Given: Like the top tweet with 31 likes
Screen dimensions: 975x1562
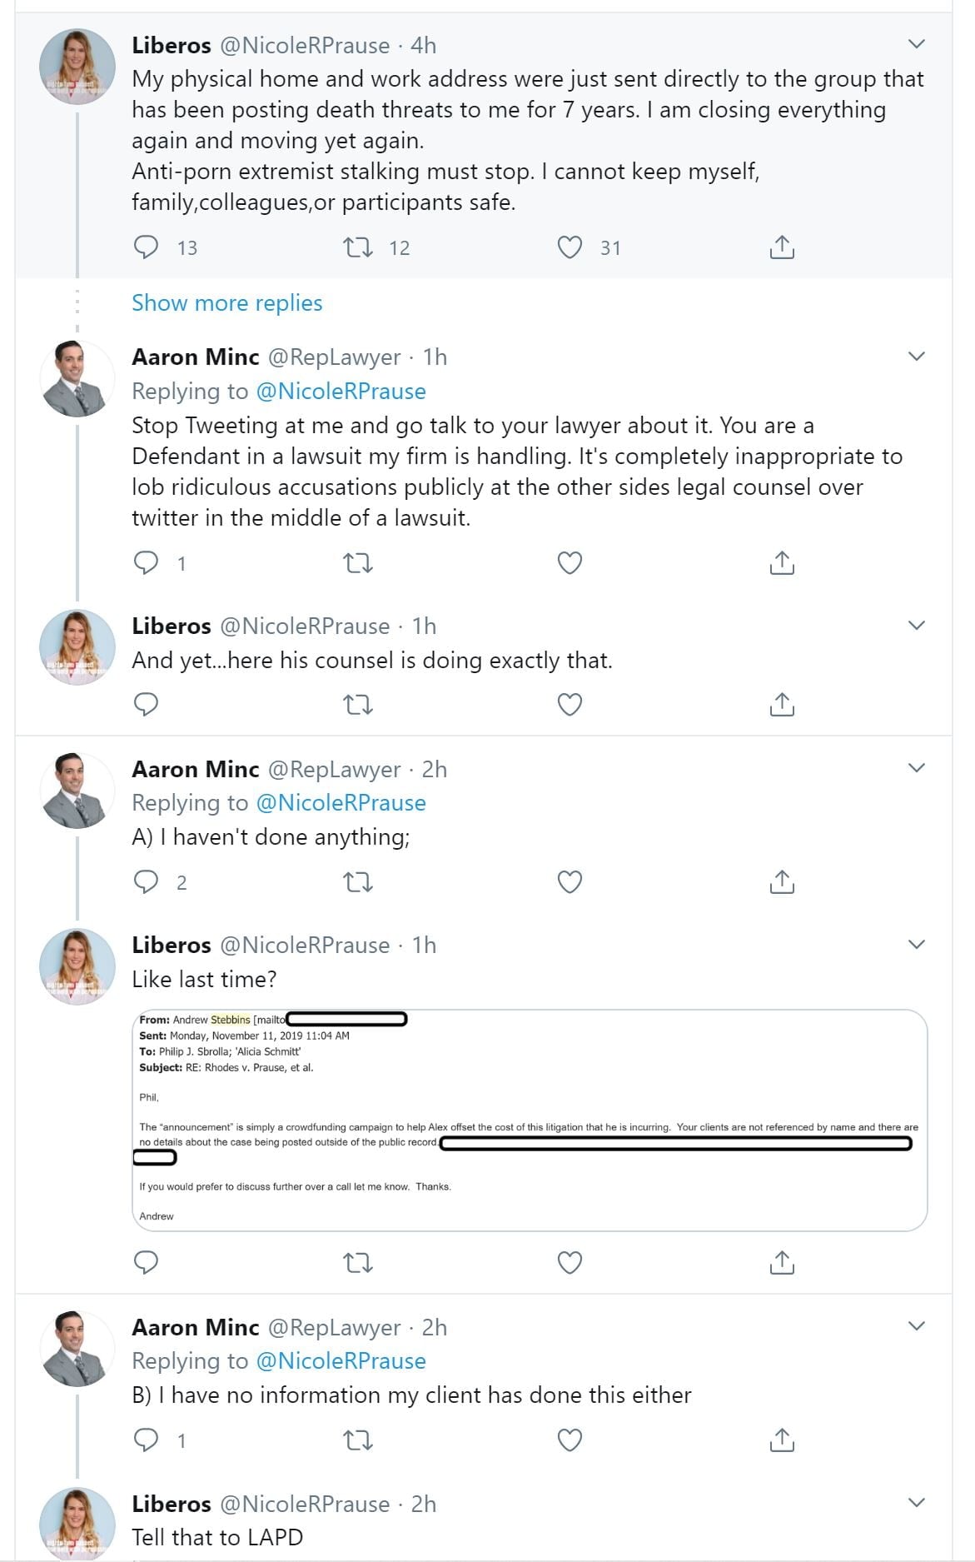Looking at the screenshot, I should point(570,247).
